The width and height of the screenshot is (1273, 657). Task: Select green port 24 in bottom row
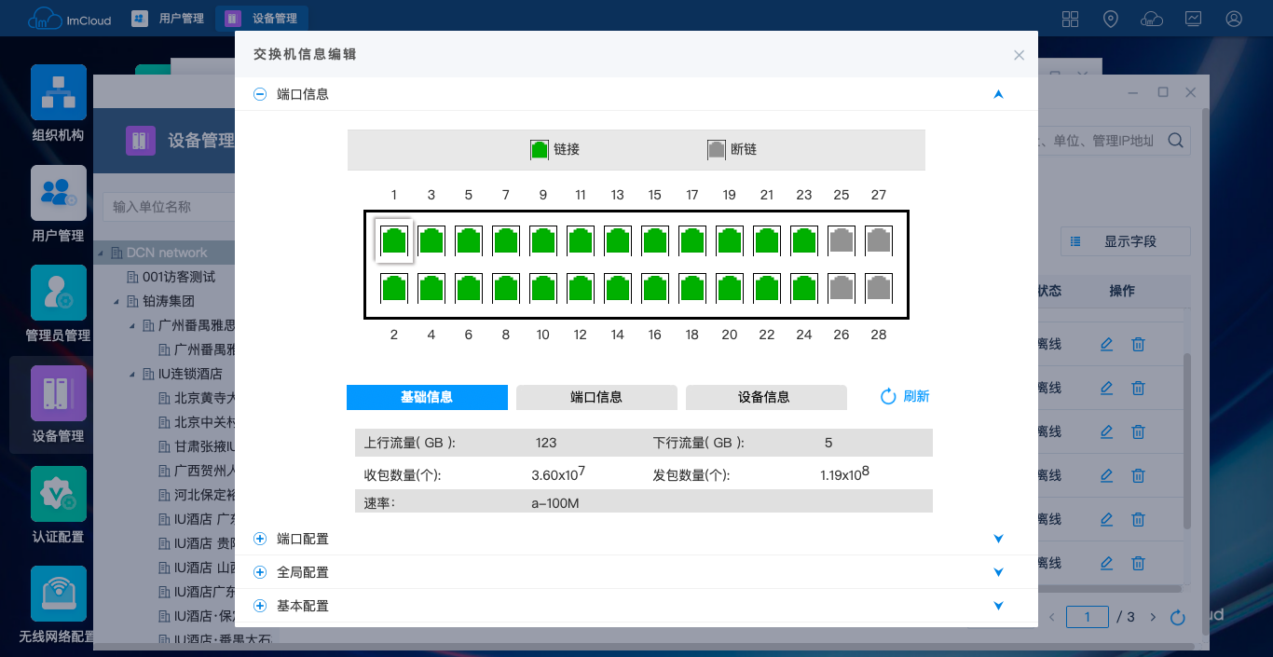[804, 288]
